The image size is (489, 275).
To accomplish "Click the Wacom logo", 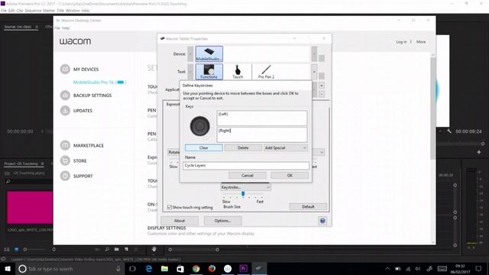I will [x=75, y=41].
